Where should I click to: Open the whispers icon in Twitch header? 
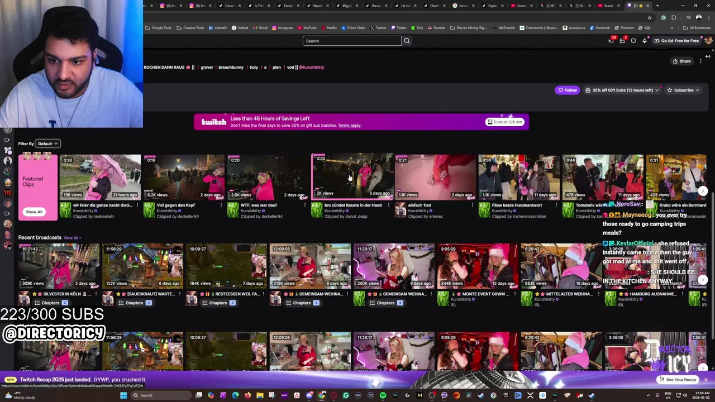click(633, 41)
